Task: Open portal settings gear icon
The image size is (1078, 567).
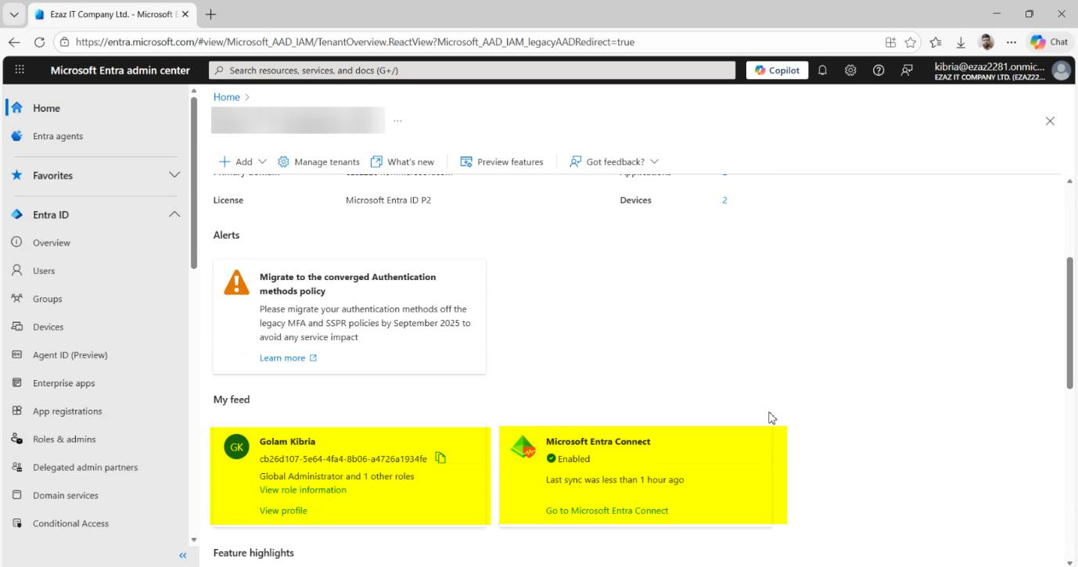Action: pos(850,70)
